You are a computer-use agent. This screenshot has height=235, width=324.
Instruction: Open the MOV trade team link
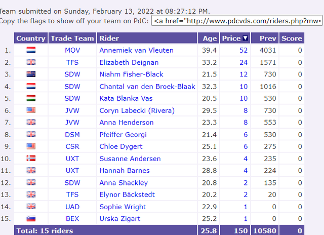pos(72,50)
